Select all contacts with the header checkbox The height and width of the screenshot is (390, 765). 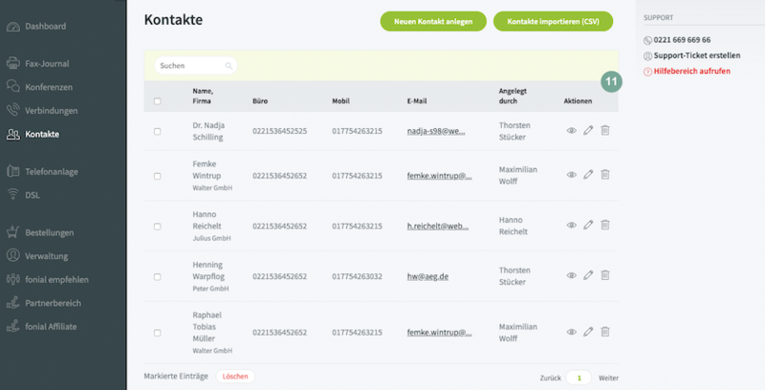coord(158,100)
